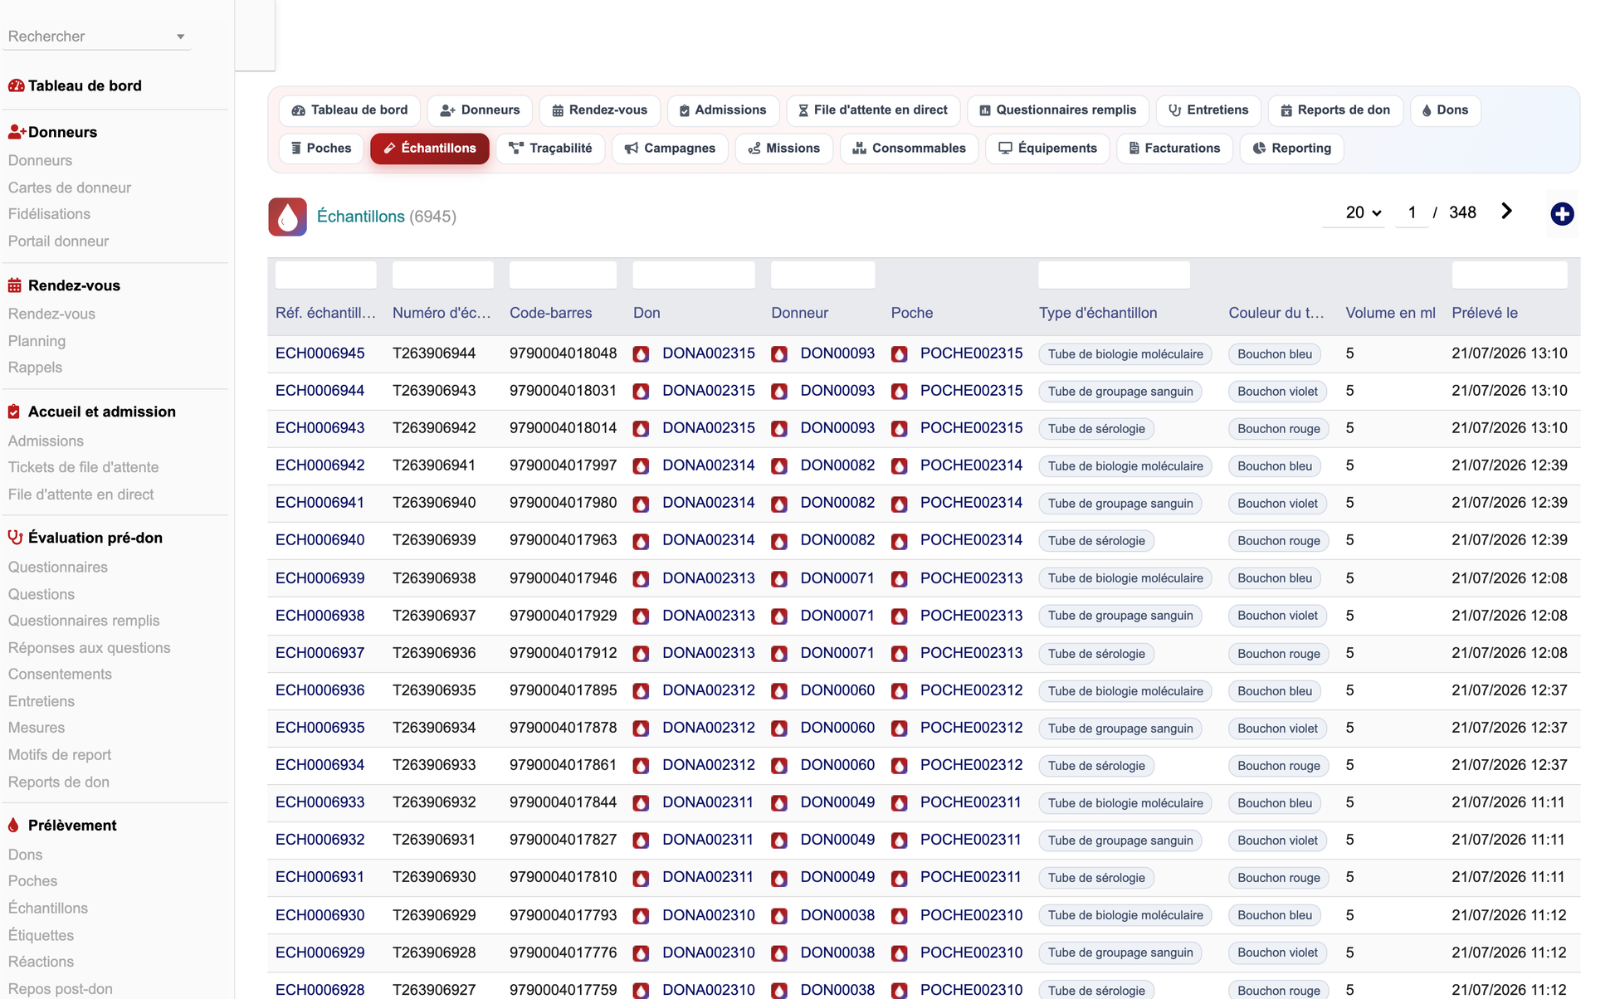Click the Tableau de bord sidebar gauge icon

[x=16, y=85]
